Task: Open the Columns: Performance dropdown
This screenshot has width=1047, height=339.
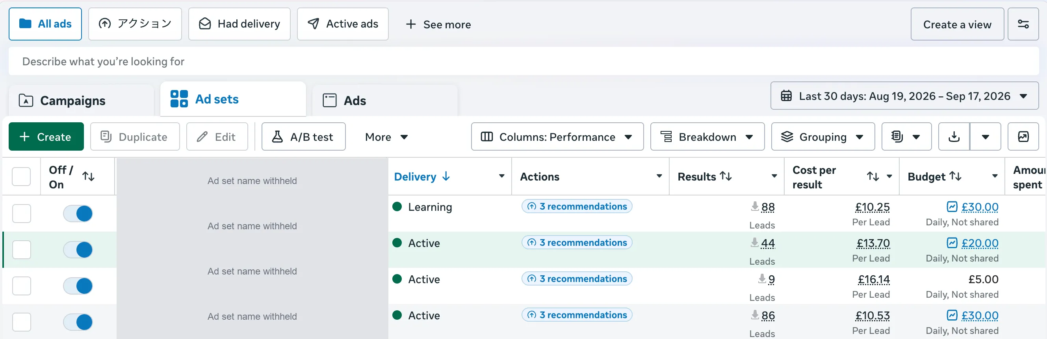Action: (x=557, y=137)
